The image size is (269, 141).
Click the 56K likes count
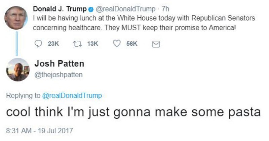(x=132, y=44)
